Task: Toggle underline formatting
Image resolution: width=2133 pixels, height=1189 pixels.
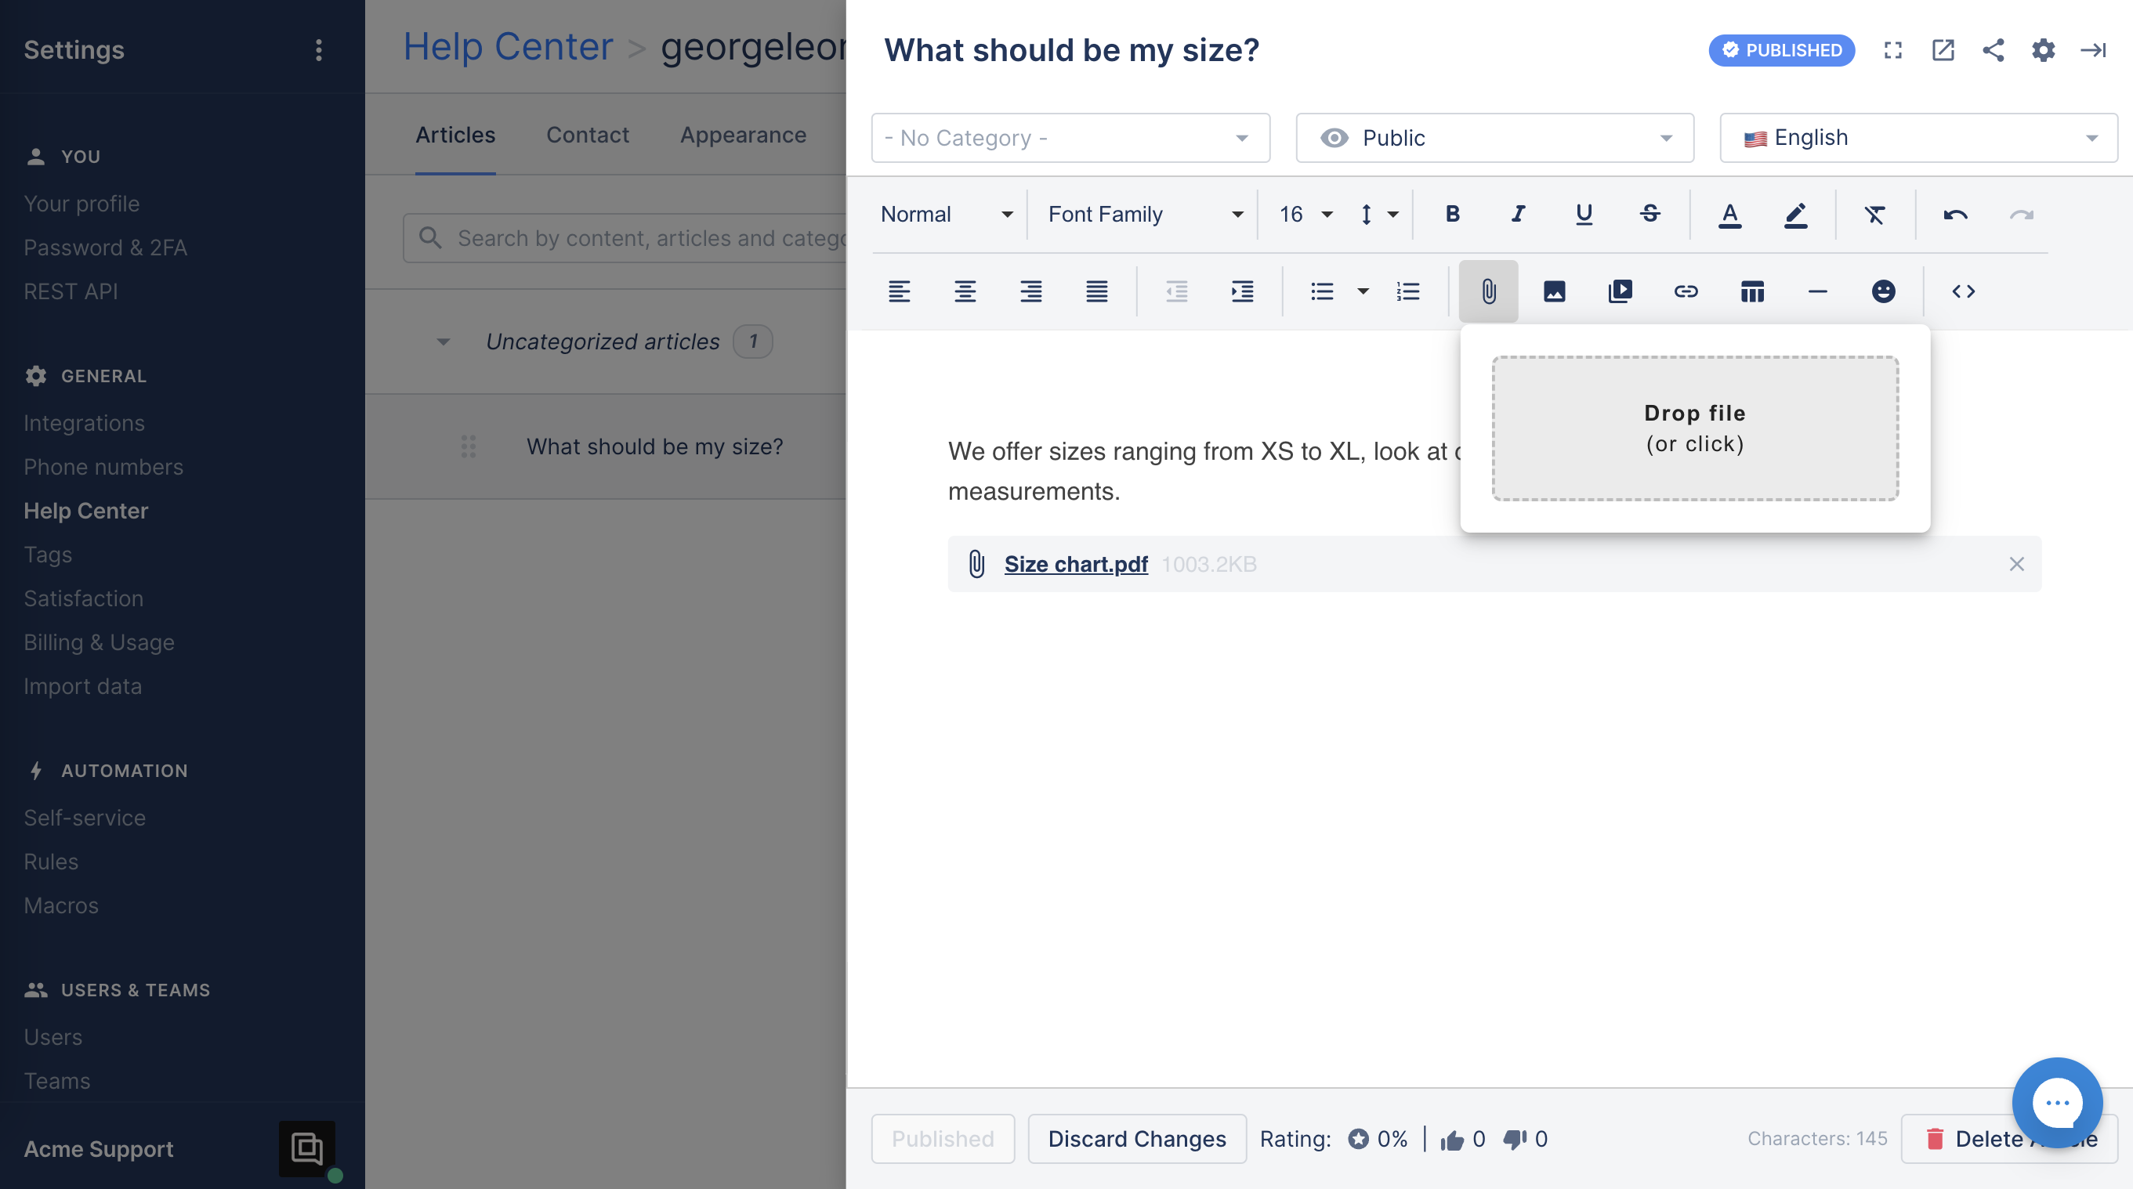Action: (x=1583, y=215)
